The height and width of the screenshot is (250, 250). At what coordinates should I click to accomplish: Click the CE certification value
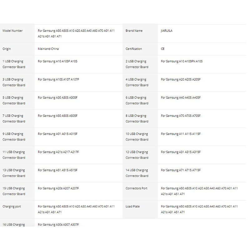[163, 49]
